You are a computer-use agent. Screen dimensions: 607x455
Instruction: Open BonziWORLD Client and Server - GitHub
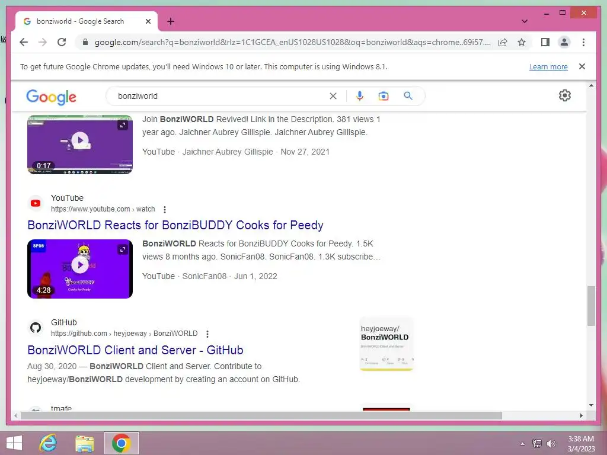point(136,350)
